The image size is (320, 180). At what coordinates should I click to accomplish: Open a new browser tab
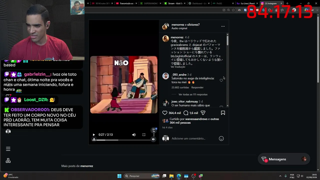coord(287,3)
